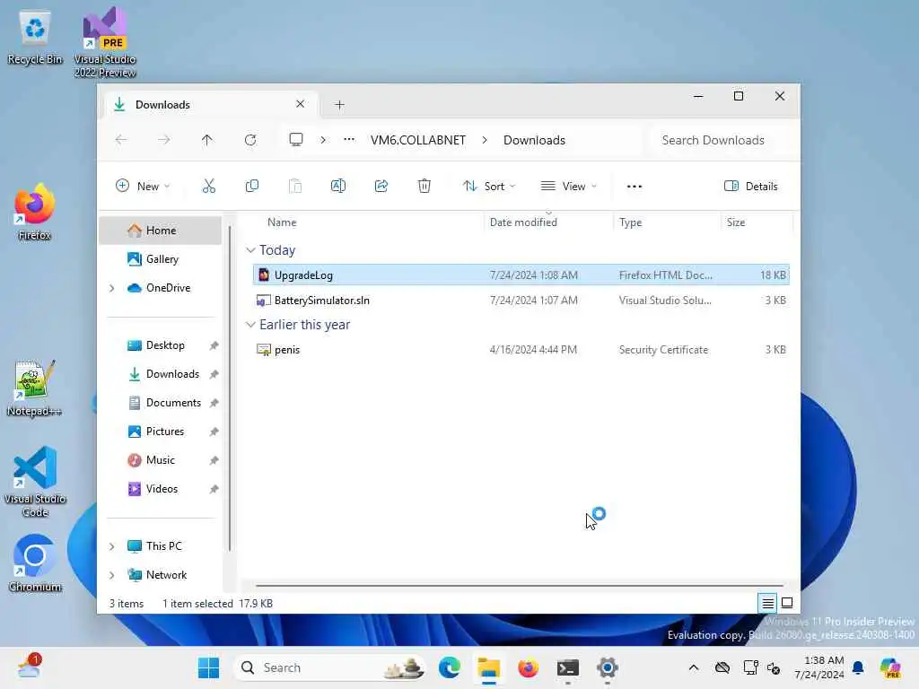
Task: Collapse the Earlier this year group
Action: click(251, 325)
